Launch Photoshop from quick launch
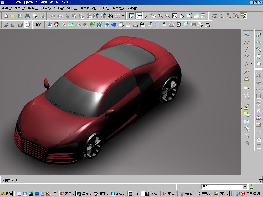 tap(37, 194)
